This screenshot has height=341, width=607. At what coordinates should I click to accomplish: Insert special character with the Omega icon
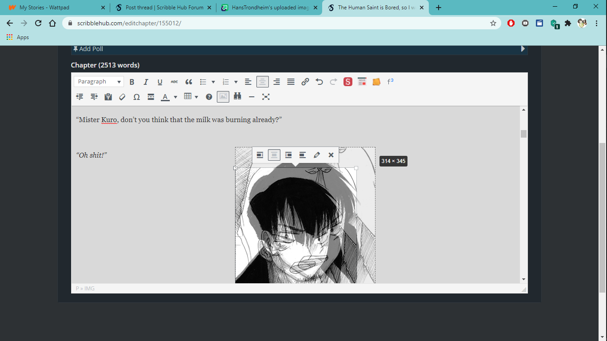coord(137,97)
